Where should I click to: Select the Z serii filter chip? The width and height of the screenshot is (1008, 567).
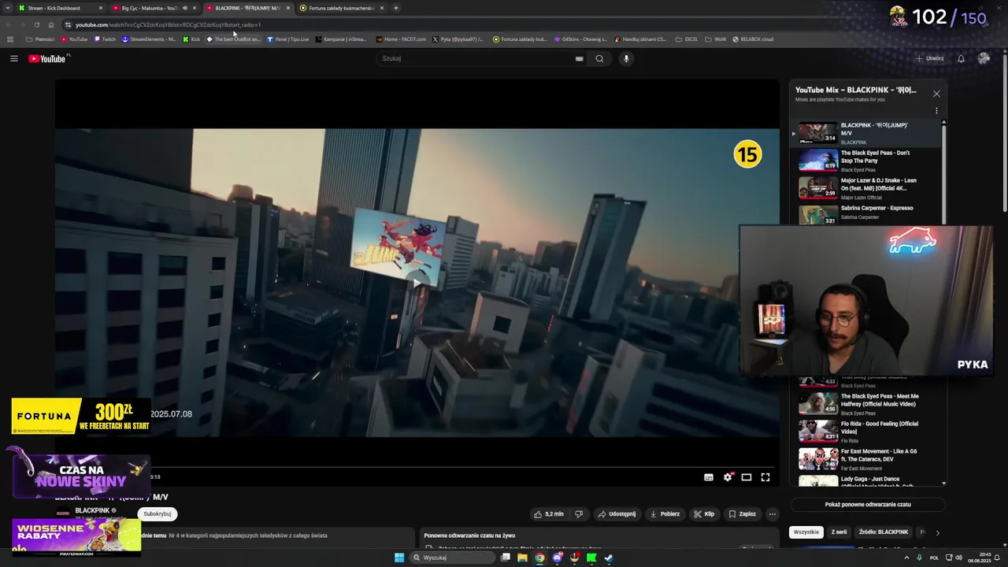(839, 532)
